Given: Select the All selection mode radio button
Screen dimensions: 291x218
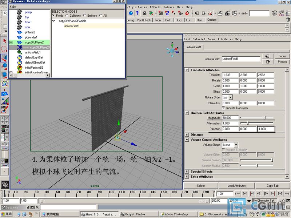Looking at the screenshot, I should click(x=101, y=16).
